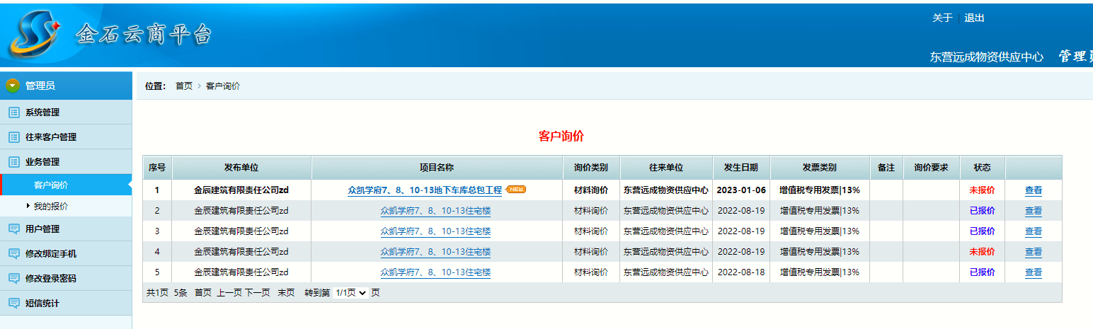The height and width of the screenshot is (329, 1093).
Task: Click the chat icon beside 用户管理
Action: pyautogui.click(x=13, y=229)
